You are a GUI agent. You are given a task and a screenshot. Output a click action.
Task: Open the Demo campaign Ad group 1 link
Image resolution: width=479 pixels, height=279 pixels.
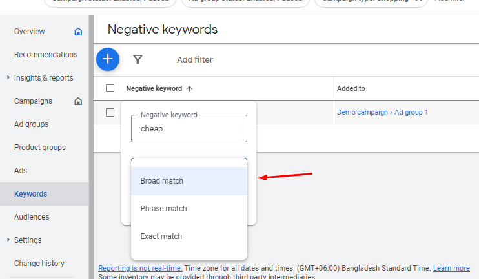pos(382,112)
